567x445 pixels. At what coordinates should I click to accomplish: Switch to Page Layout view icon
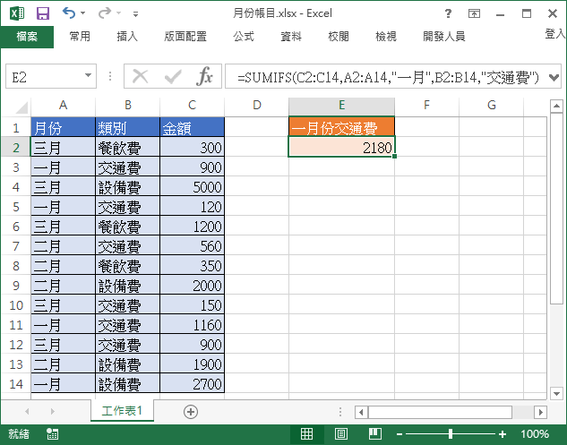point(341,433)
